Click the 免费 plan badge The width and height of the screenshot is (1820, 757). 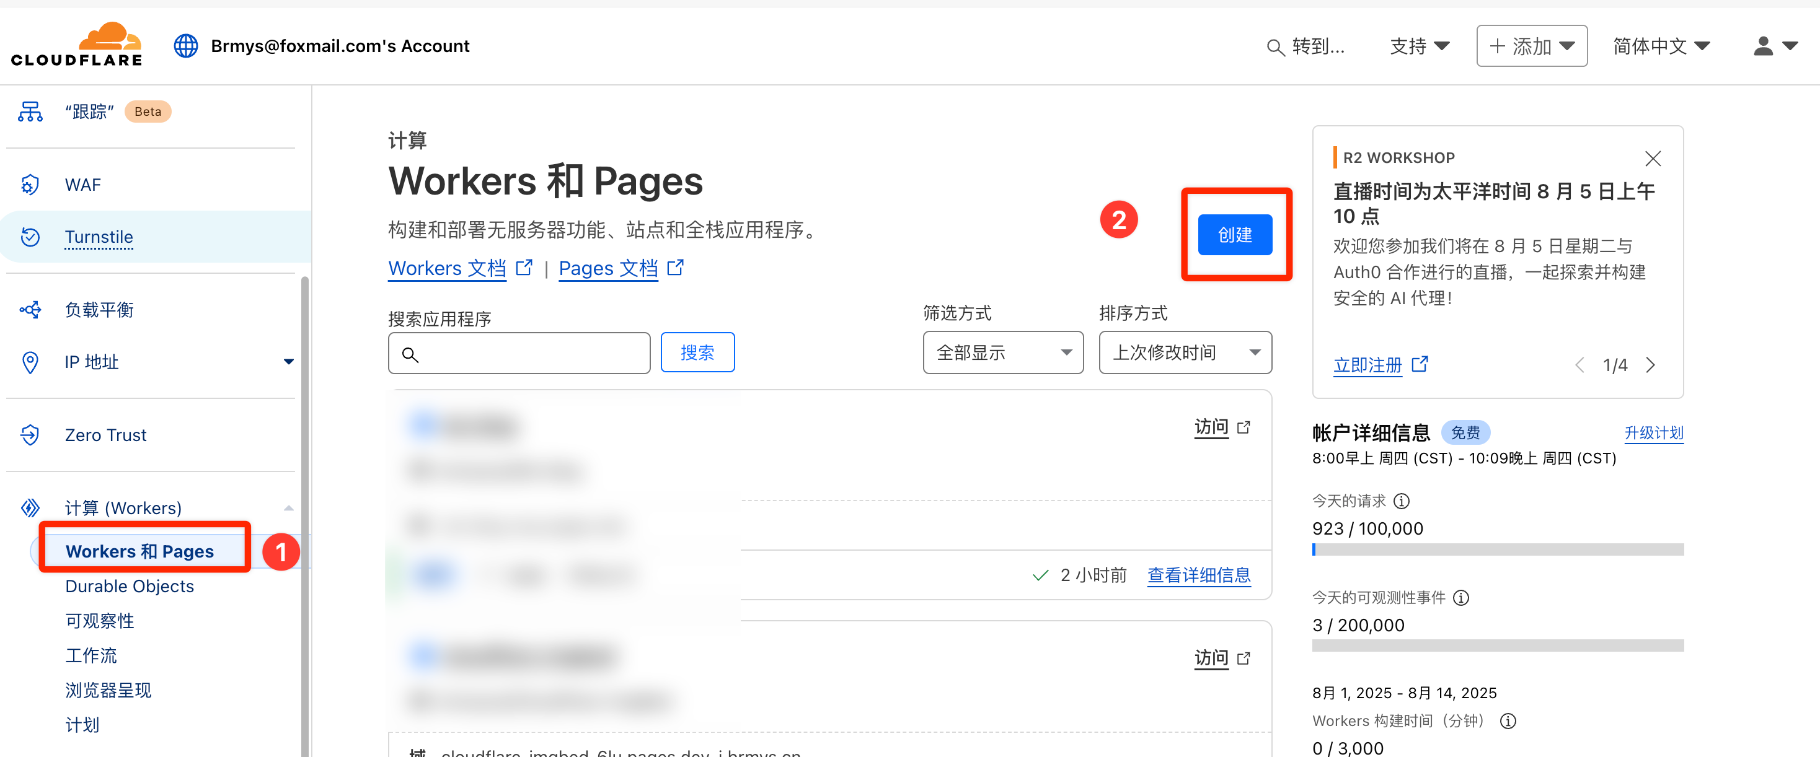point(1465,432)
